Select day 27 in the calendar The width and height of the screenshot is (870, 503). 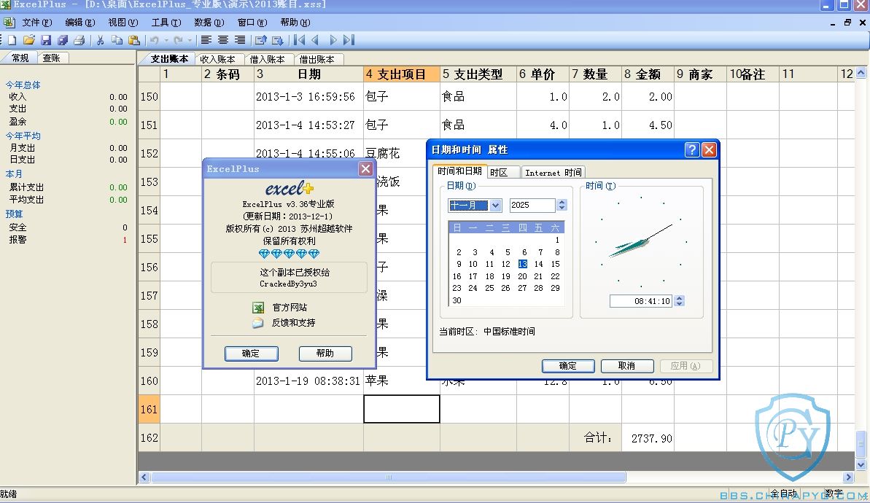tap(522, 289)
